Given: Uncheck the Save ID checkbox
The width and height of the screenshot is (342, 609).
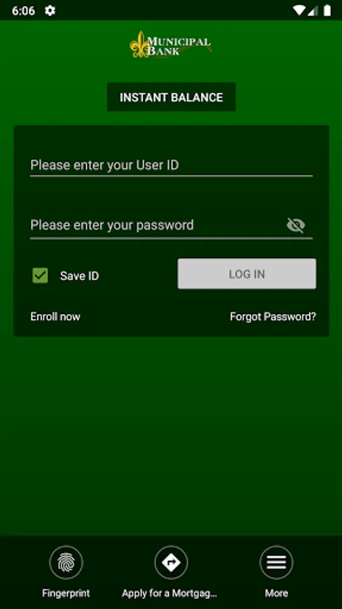Looking at the screenshot, I should pyautogui.click(x=41, y=275).
